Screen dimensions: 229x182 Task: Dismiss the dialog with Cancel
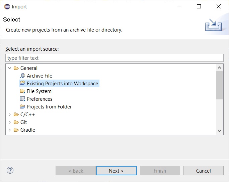pos(204,171)
